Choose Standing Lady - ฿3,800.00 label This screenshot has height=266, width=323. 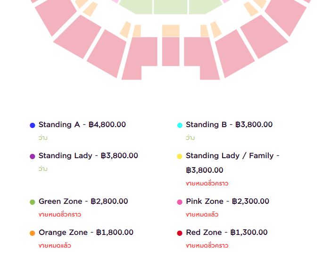click(x=88, y=156)
